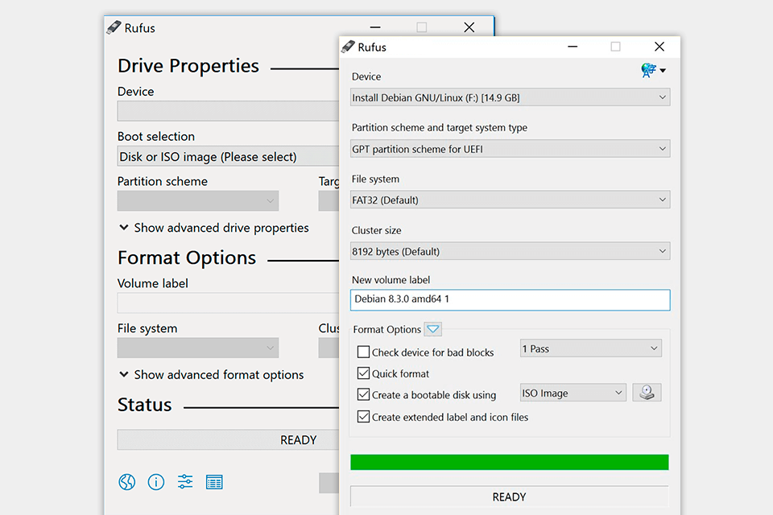
Task: Enable Check device for bad blocks
Action: 363,352
